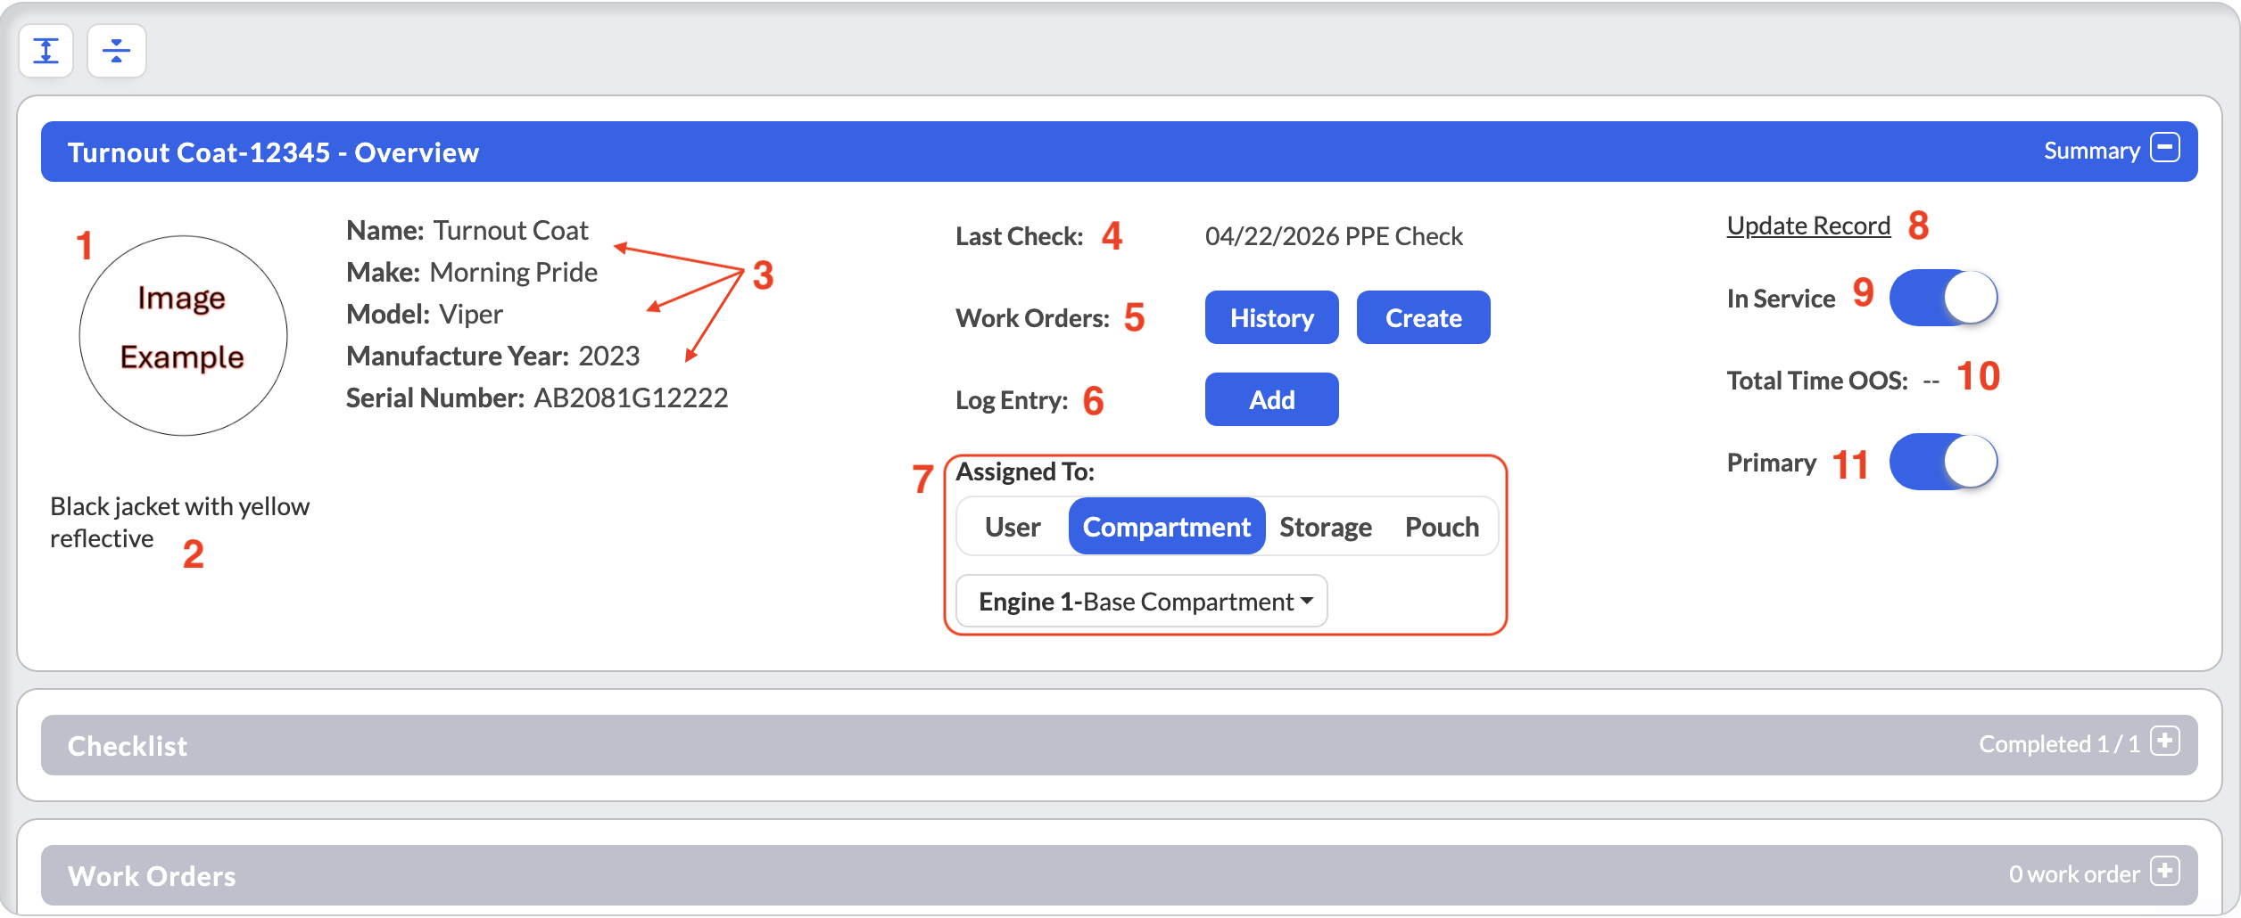Click the Checklist section header bar

point(1119,745)
